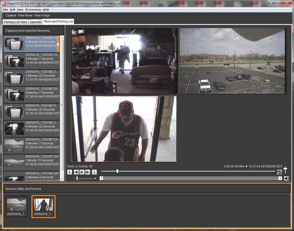Toggle the loop playback icon
Viewport: 294px width, 231px height.
pyautogui.click(x=279, y=172)
